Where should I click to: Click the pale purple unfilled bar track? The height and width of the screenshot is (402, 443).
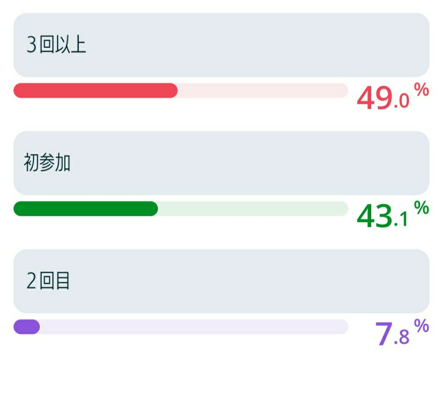point(194,327)
